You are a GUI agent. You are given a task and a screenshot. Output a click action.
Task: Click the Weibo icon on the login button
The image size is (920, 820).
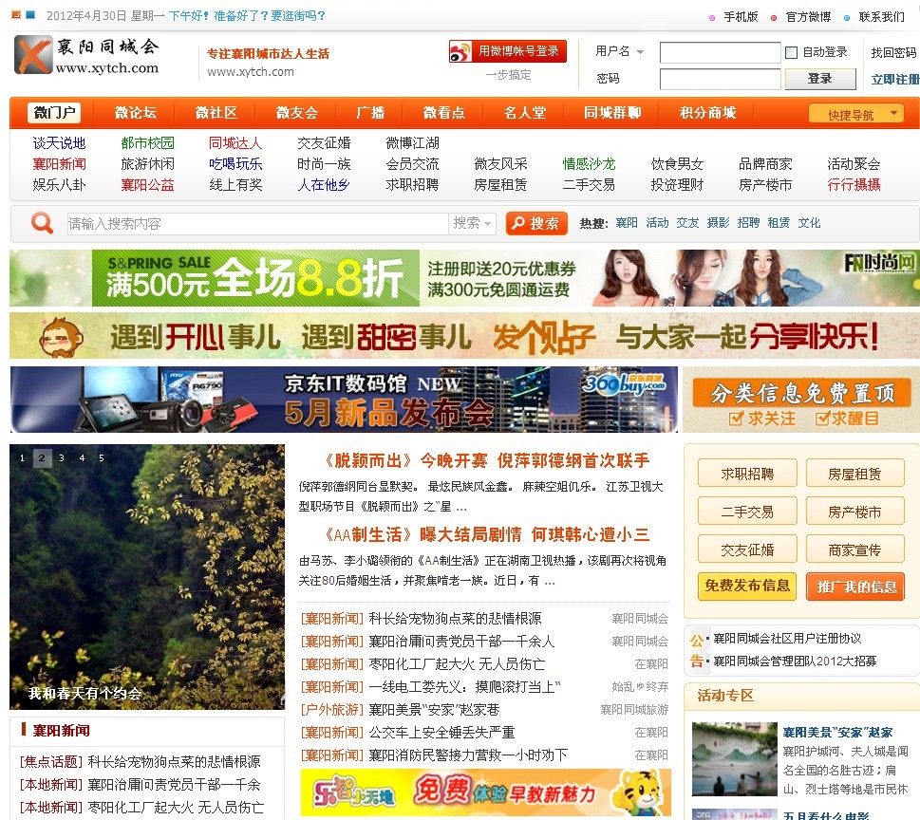pyautogui.click(x=461, y=51)
